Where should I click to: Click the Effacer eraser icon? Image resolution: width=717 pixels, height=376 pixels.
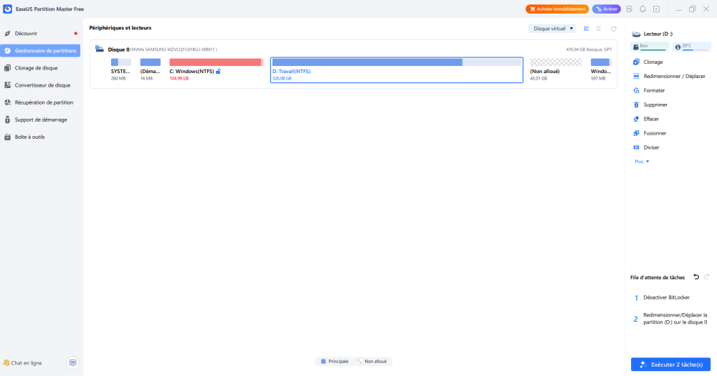(x=636, y=119)
